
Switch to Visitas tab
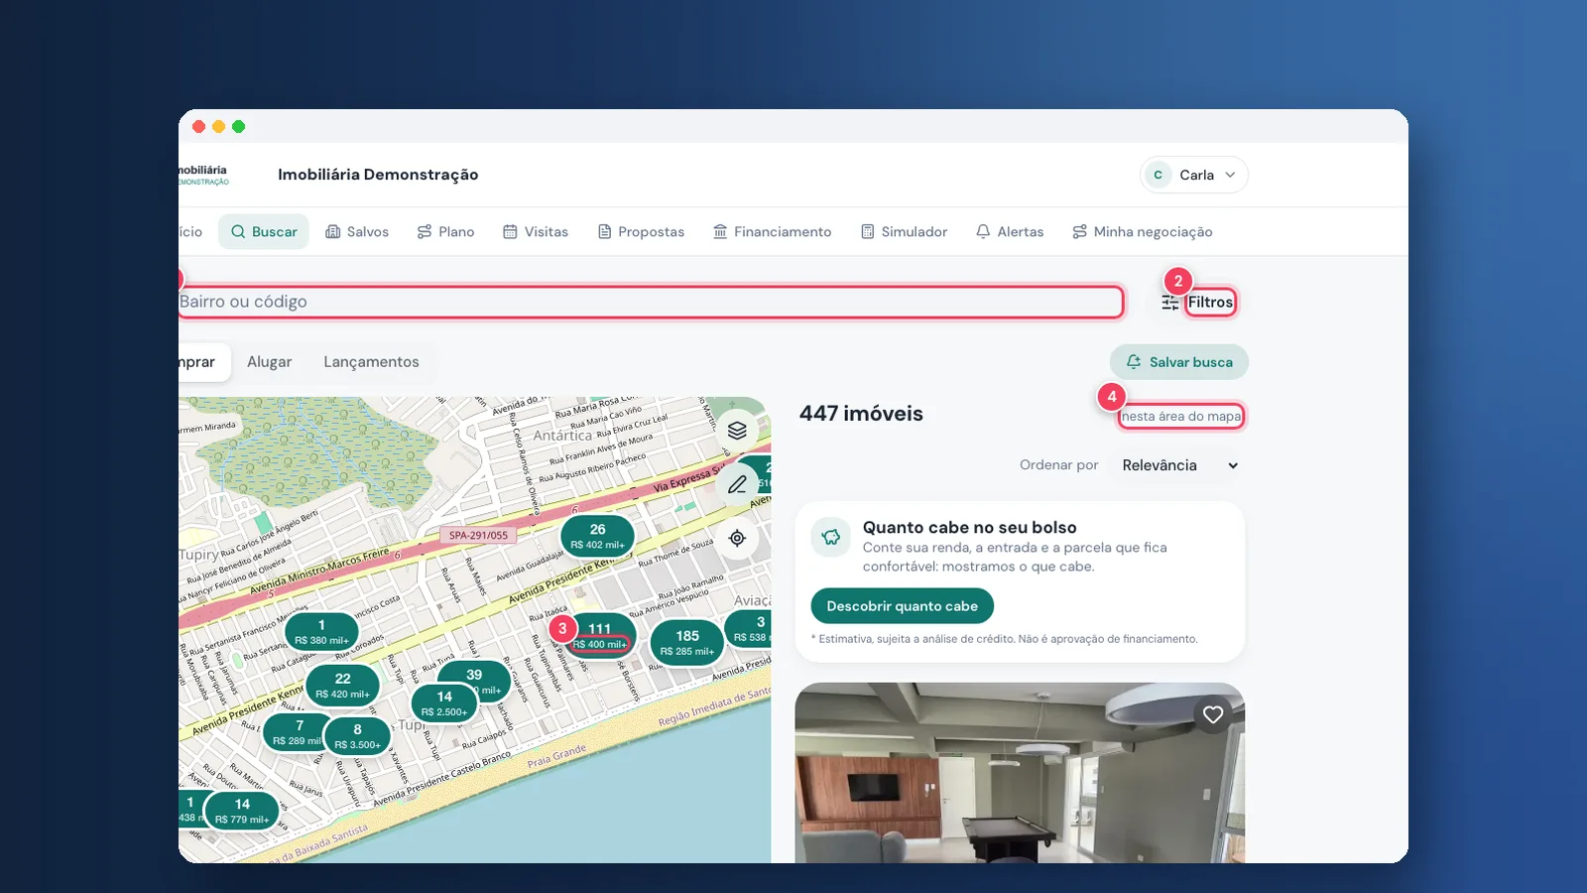pyautogui.click(x=536, y=231)
